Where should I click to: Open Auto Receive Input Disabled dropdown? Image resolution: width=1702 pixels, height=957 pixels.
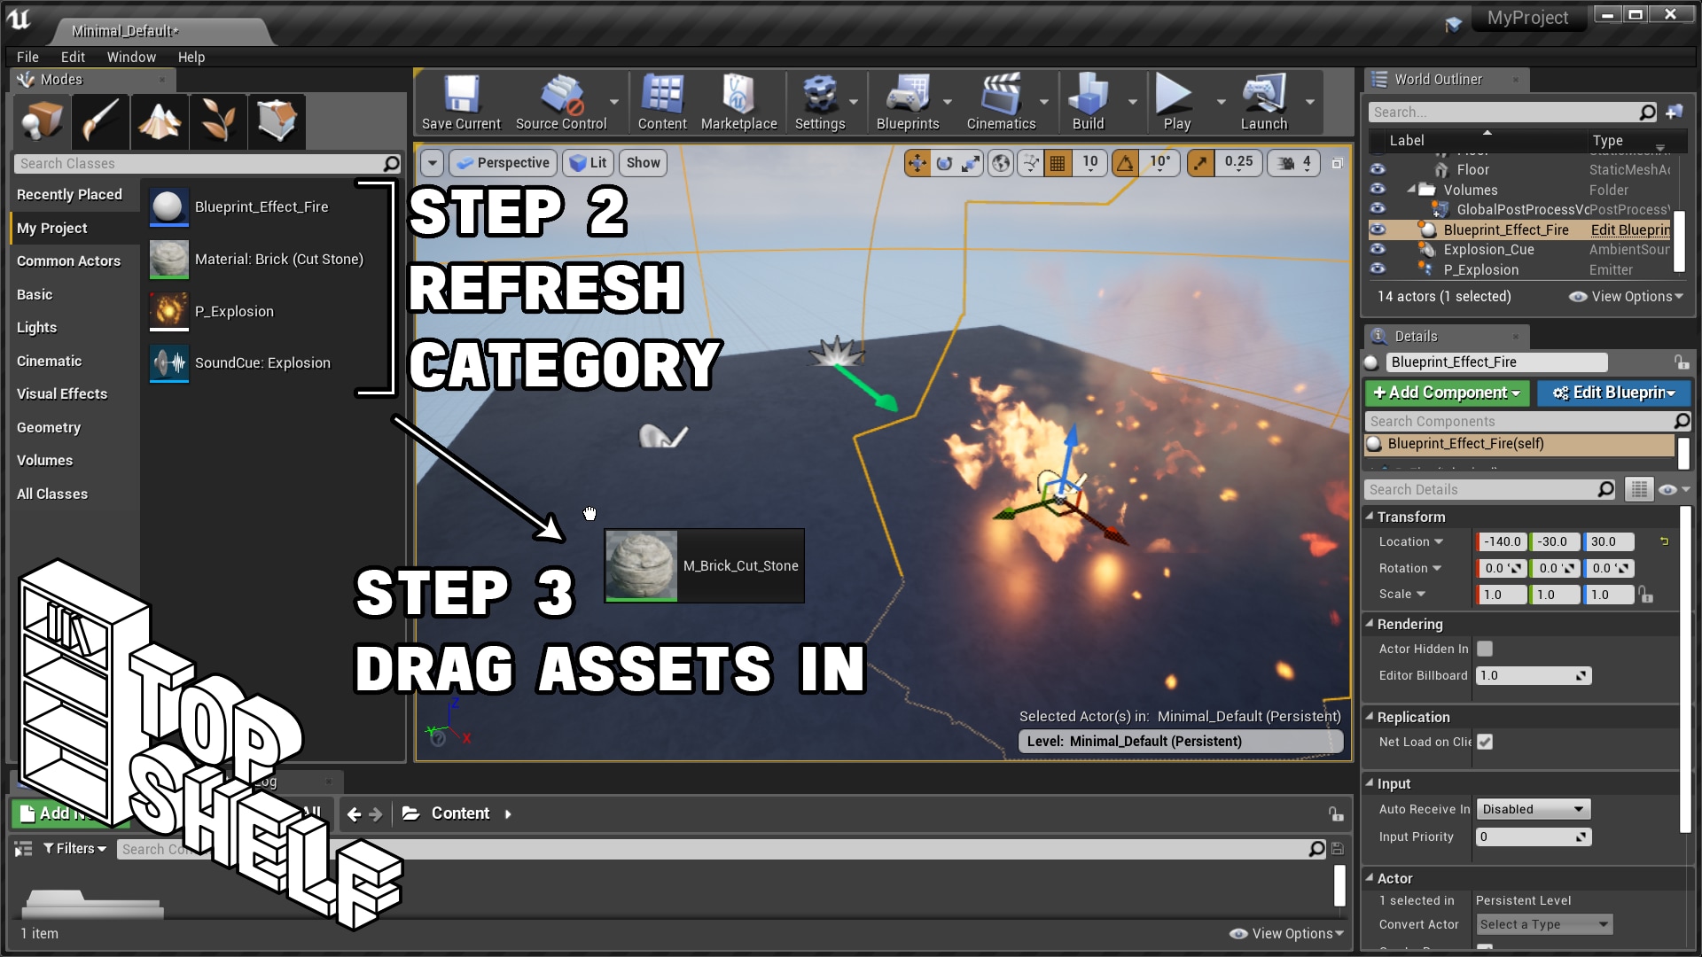1533,809
